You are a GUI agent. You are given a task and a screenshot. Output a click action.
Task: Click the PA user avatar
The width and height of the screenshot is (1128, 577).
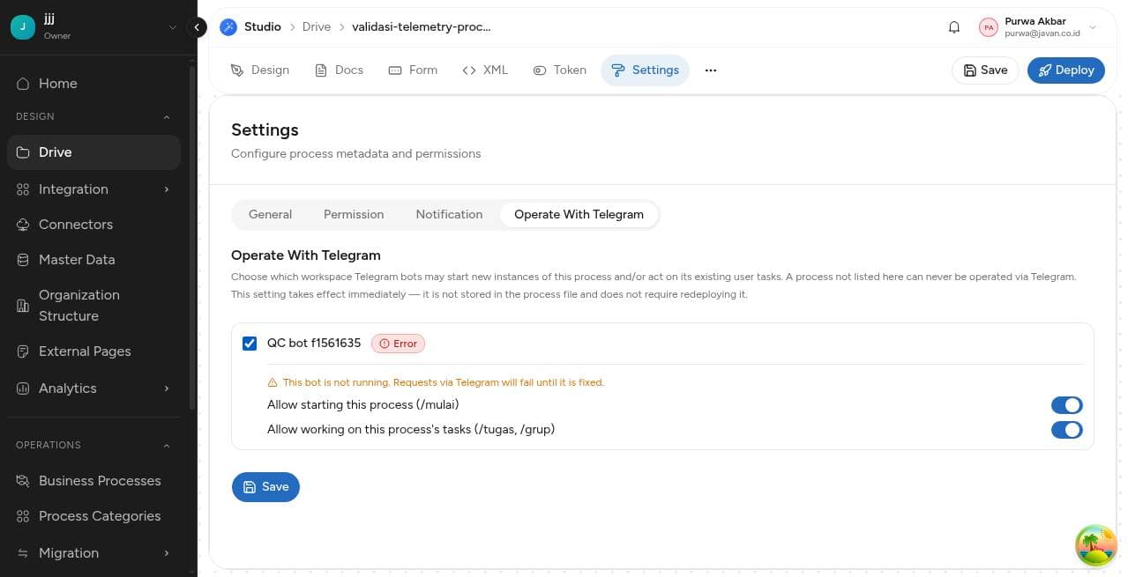click(x=989, y=27)
